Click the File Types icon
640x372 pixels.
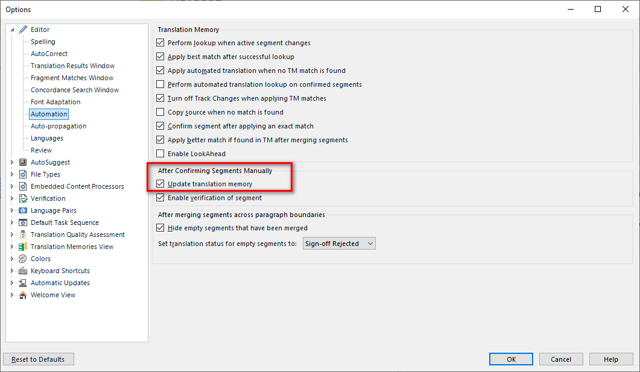tap(23, 174)
